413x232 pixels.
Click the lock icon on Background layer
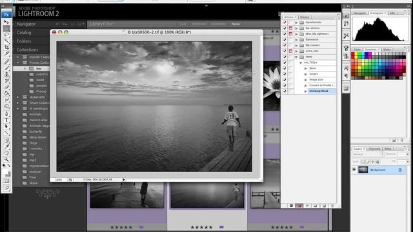click(400, 170)
